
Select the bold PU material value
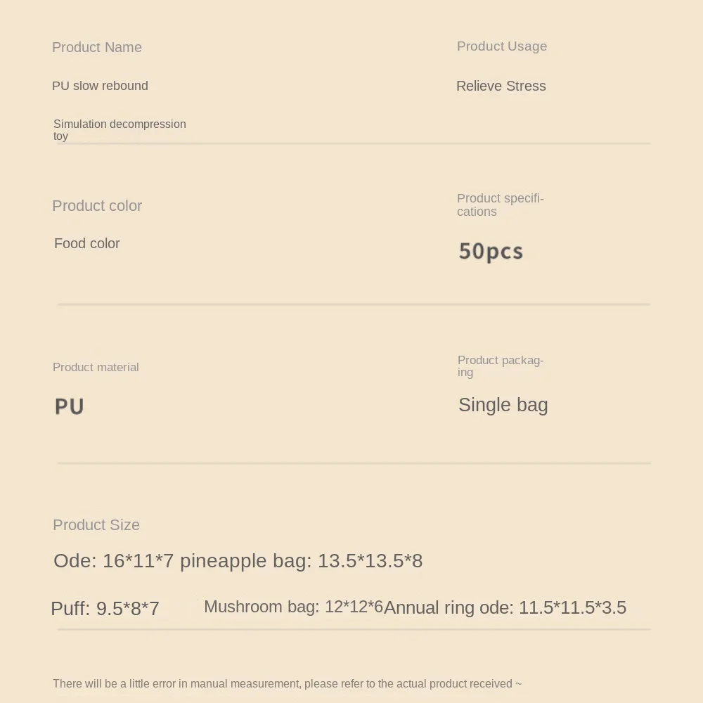pyautogui.click(x=70, y=406)
